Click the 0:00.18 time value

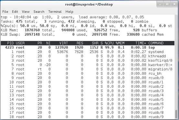click(139, 47)
